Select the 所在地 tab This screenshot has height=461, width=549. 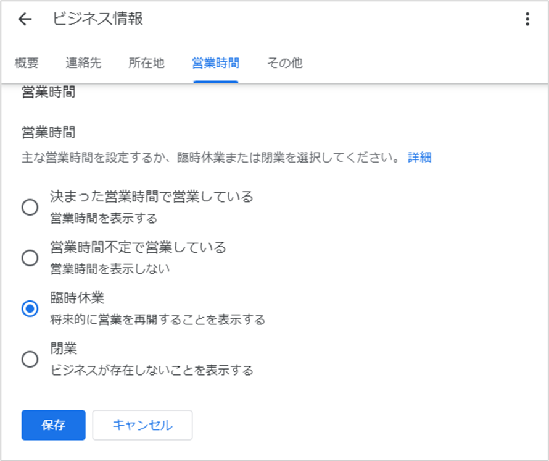pos(146,63)
